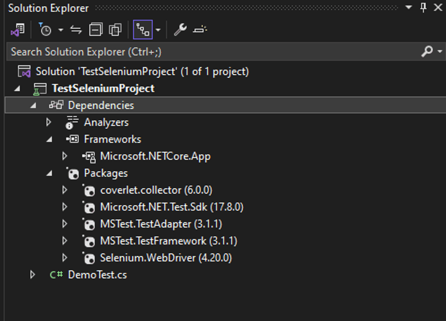Select MSTest.TestAdapter (3.1.1) text

[161, 224]
